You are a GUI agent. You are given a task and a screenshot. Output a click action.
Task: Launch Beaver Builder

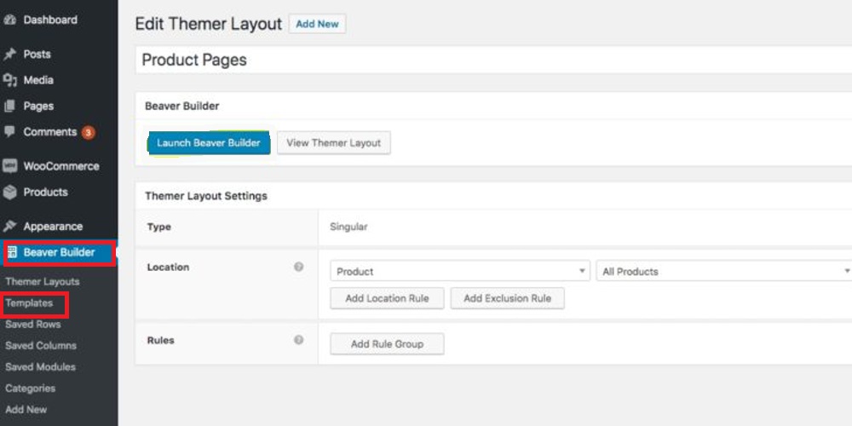(x=209, y=143)
